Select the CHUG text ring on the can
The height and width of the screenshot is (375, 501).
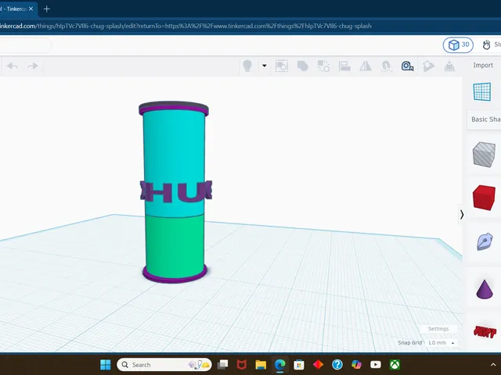pos(175,191)
